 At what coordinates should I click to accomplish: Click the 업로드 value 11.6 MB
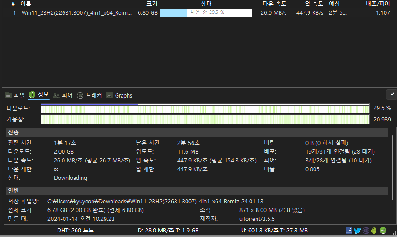click(x=187, y=152)
